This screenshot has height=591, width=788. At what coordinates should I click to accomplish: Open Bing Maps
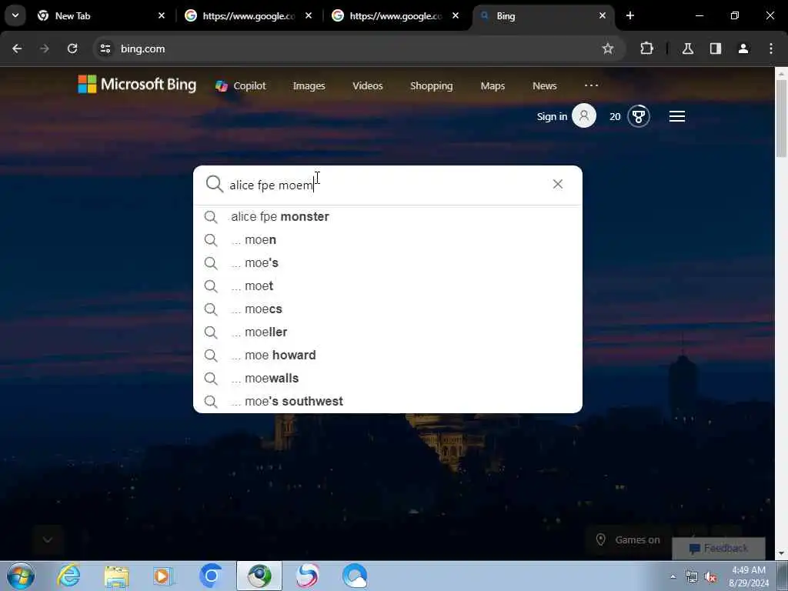tap(492, 86)
